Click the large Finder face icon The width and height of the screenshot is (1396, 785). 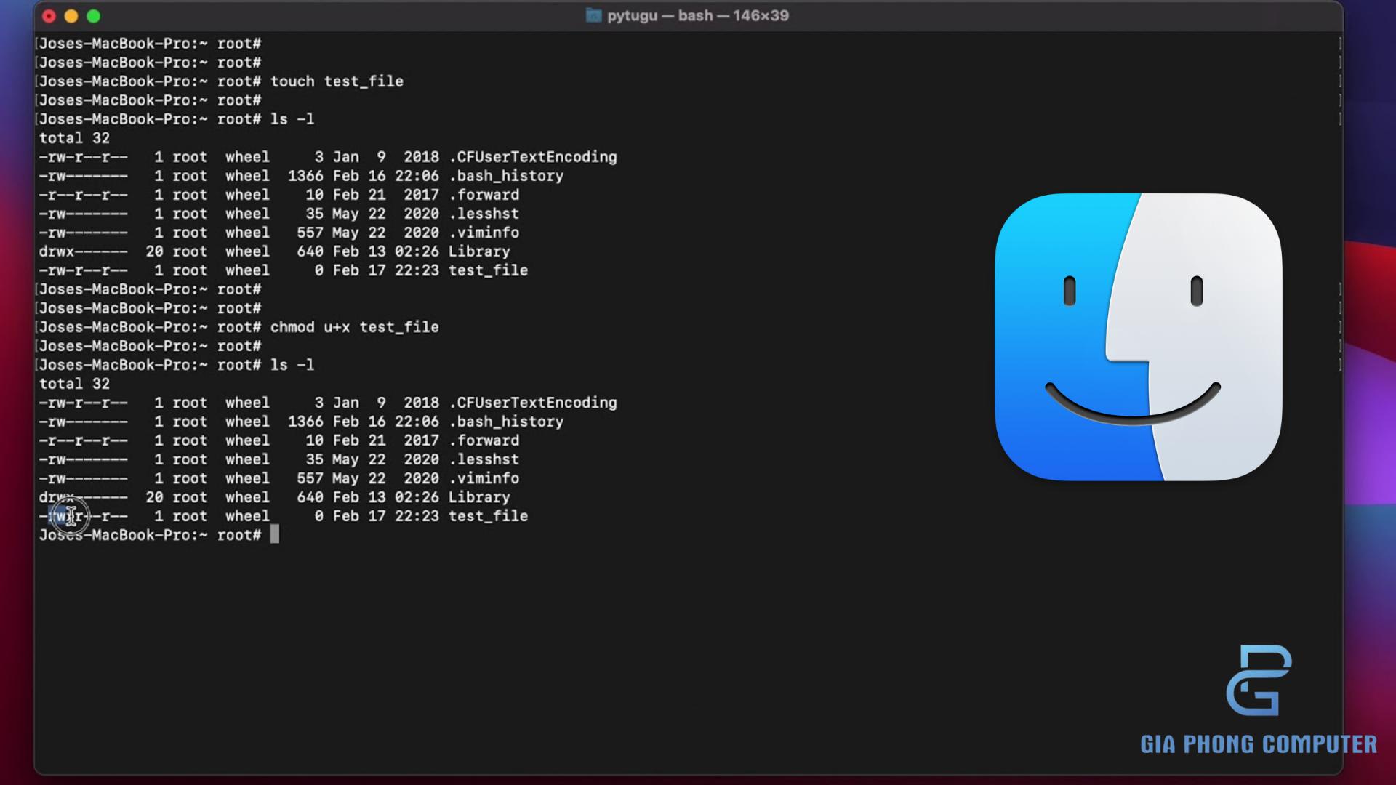(x=1138, y=337)
